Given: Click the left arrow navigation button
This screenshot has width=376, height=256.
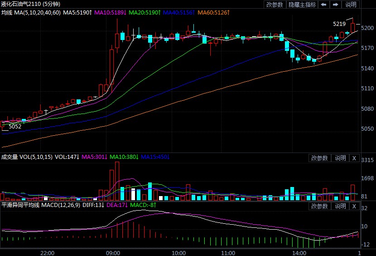Looking at the screenshot, I should point(323,5).
